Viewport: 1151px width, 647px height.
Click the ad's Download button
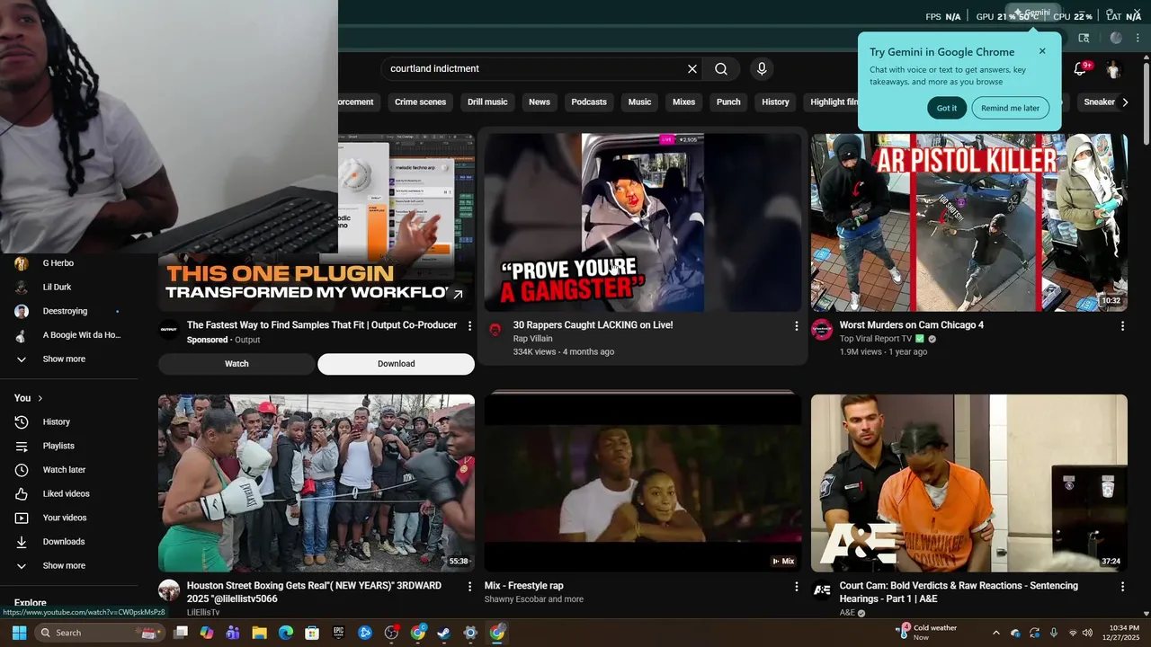[396, 364]
